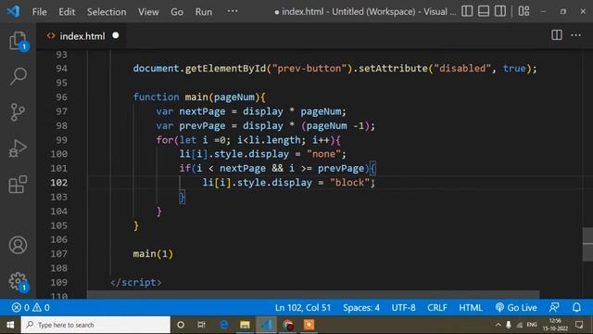
Task: Change language mode via HTML indicator
Action: (x=471, y=307)
